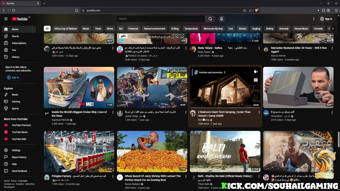Start voice search with microphone icon
Image resolution: width=340 pixels, height=191 pixels.
pos(222,19)
